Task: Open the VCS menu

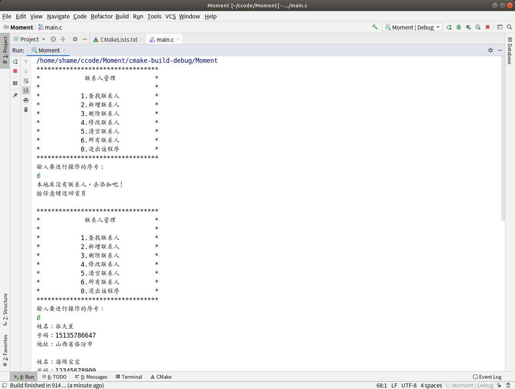Action: tap(170, 16)
